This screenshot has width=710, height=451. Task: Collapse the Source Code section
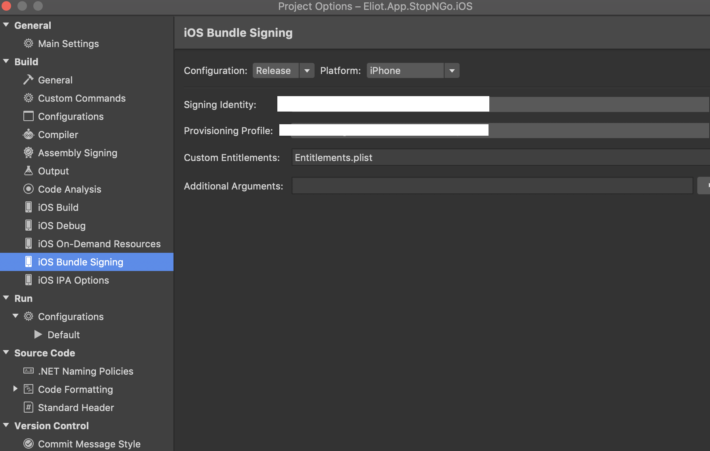(6, 352)
